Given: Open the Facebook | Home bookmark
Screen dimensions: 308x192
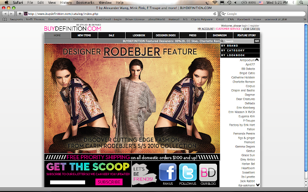Looking at the screenshot, I should [249, 19].
